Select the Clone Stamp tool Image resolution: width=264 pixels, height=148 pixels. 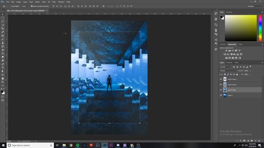(x=2, y=43)
